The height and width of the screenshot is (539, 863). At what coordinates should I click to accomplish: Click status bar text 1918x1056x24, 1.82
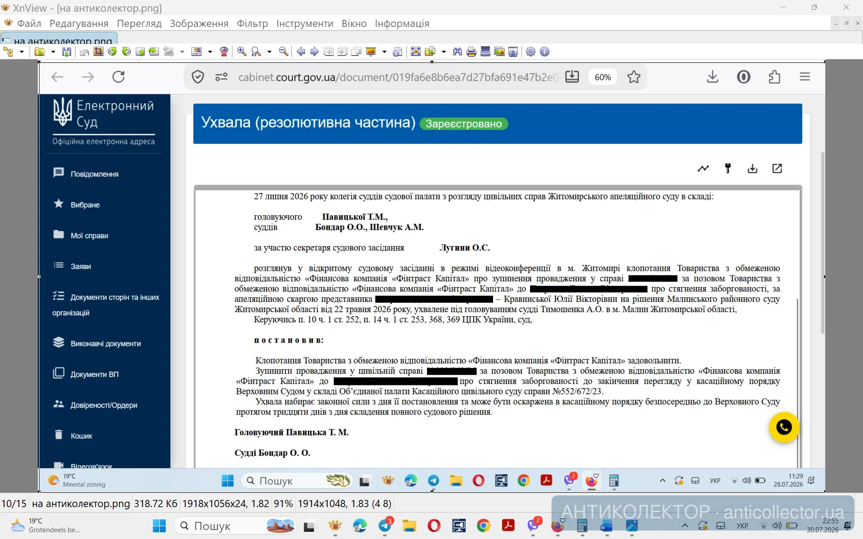pyautogui.click(x=226, y=504)
